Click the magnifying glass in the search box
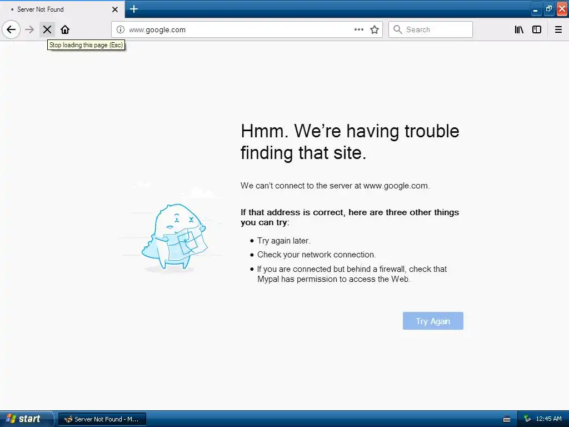This screenshot has height=427, width=569. [398, 29]
